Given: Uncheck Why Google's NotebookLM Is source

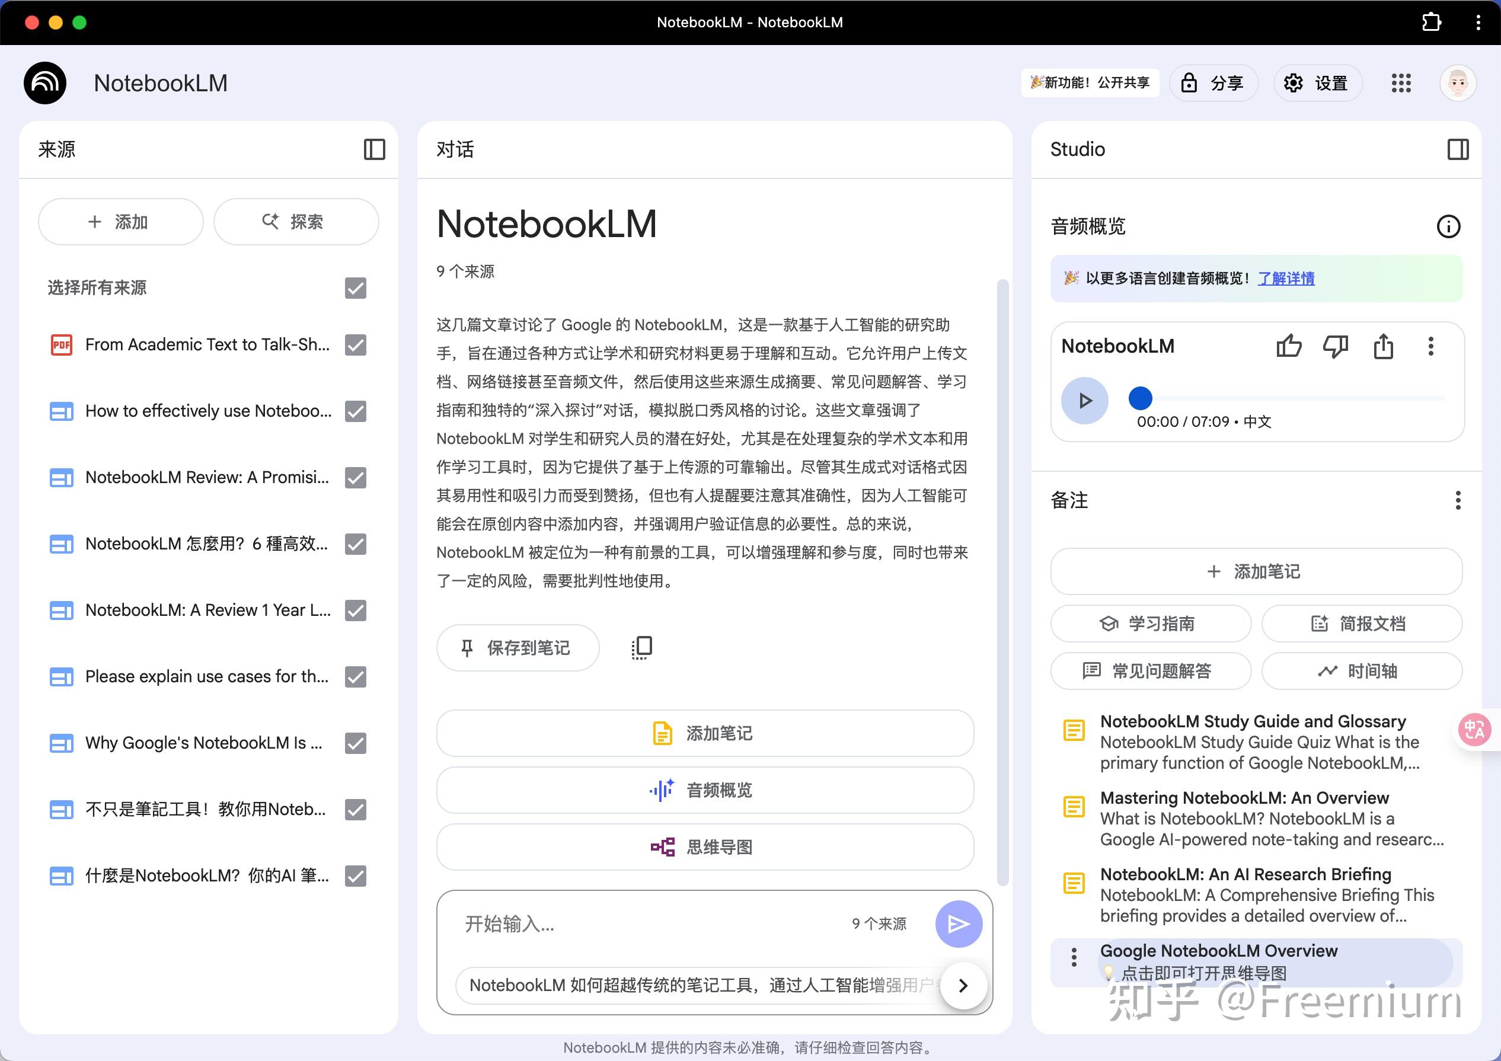Looking at the screenshot, I should click(356, 743).
